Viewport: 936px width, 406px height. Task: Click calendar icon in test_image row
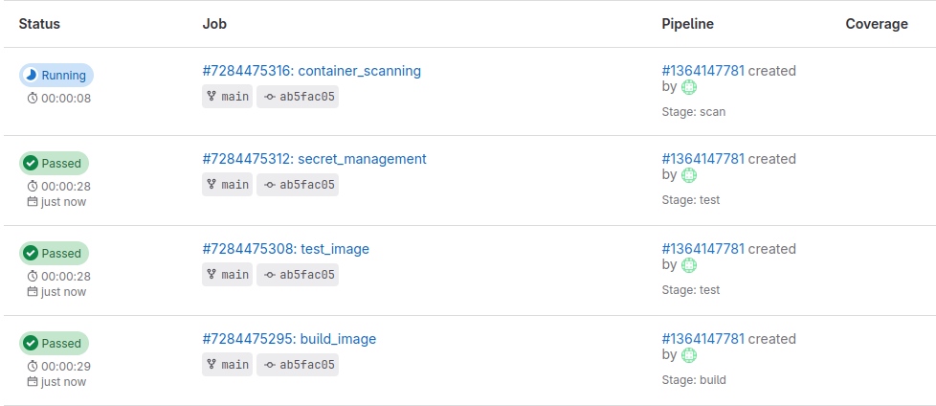click(33, 292)
